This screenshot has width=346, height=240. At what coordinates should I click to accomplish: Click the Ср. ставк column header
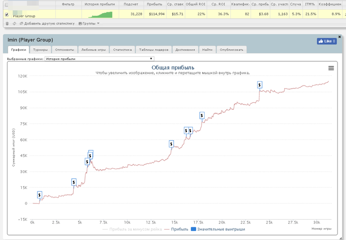pyautogui.click(x=175, y=4)
